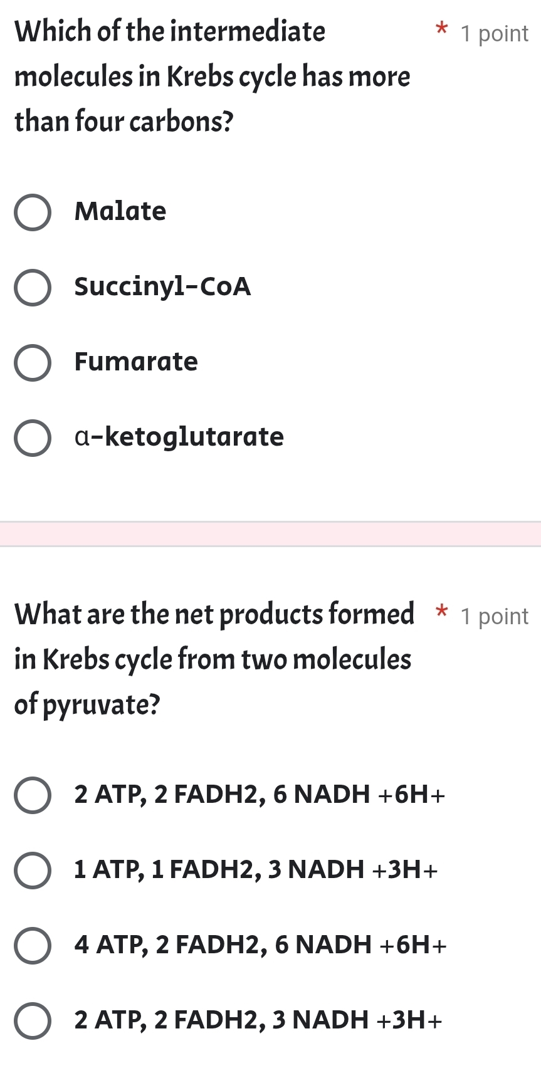
Task: Click the red required asterisk on second question
Action: [441, 613]
